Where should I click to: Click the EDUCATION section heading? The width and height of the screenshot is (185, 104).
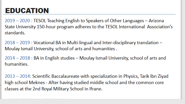[27, 11]
